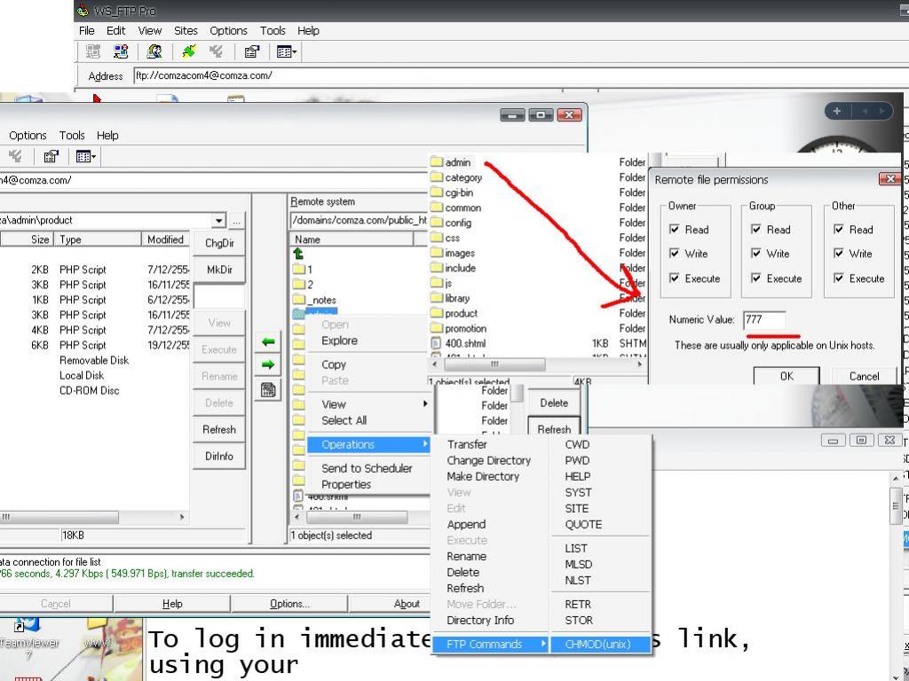909x681 pixels.
Task: Open the site manager icon showing two people
Action: 154,51
